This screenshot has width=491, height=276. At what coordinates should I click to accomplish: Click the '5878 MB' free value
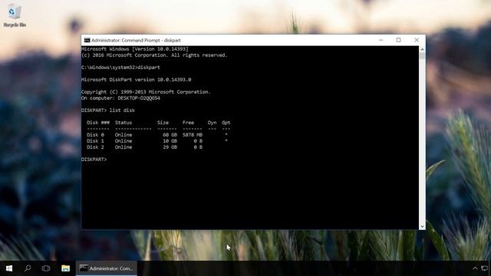[193, 135]
